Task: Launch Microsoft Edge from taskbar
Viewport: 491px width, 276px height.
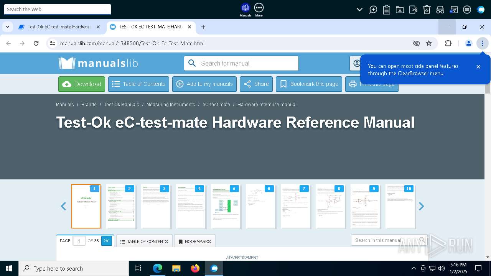Action: point(158,268)
